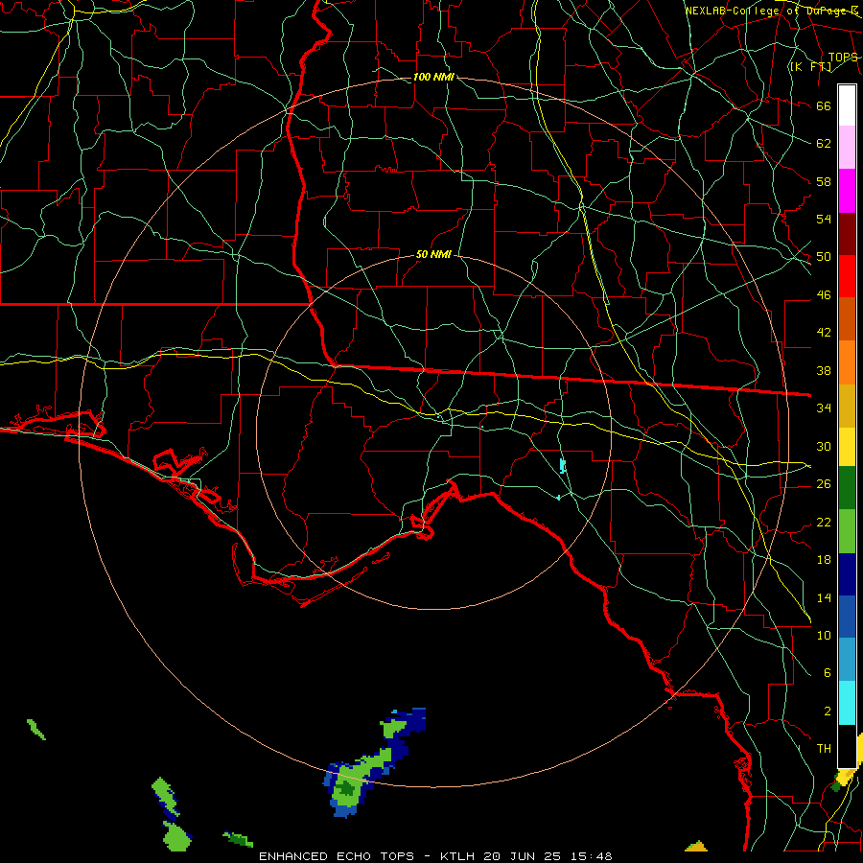Viewport: 863px width, 863px height.
Task: Click the medium blue legend swatch
Action: (x=847, y=617)
